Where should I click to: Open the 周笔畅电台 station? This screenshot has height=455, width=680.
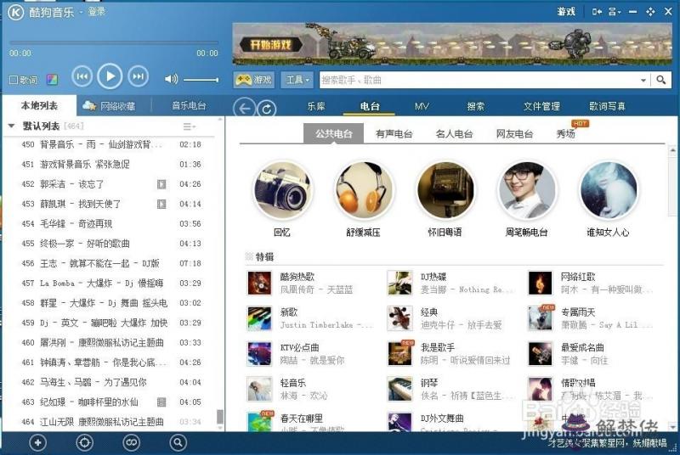(x=527, y=190)
